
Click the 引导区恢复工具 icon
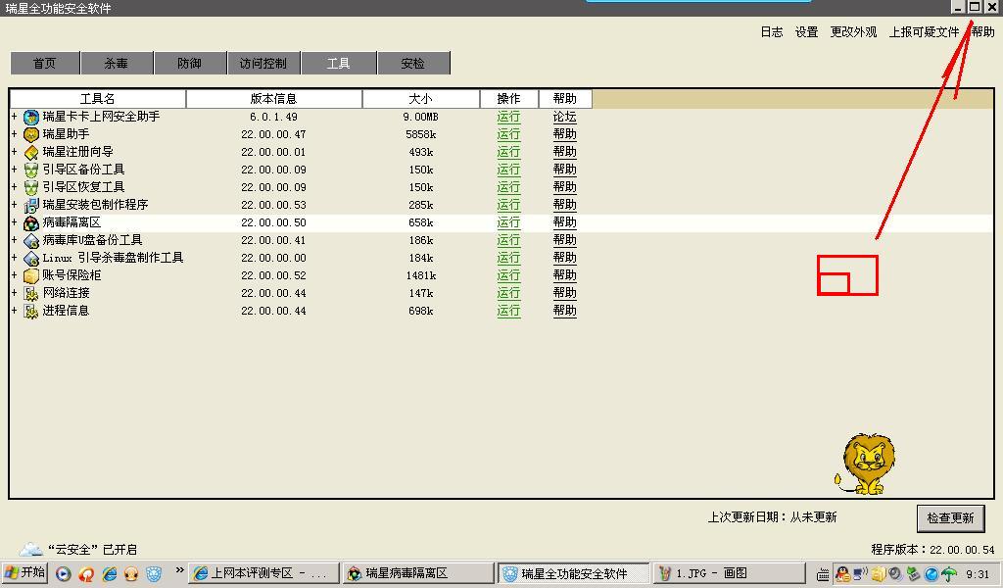[x=30, y=187]
